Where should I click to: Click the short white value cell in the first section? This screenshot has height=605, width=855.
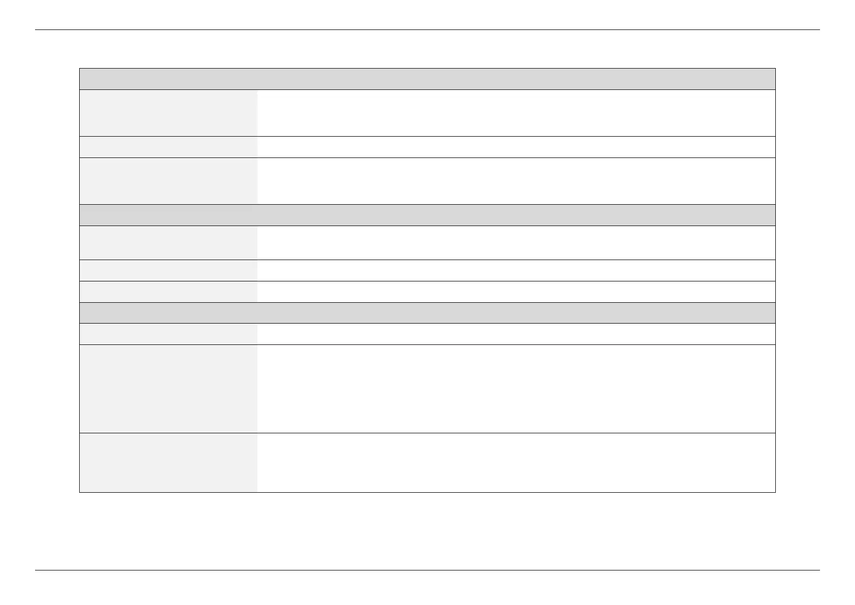click(516, 147)
